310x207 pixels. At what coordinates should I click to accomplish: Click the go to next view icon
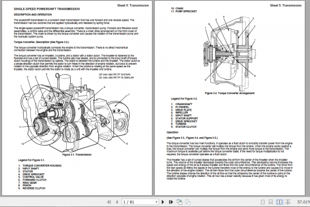click(x=188, y=202)
